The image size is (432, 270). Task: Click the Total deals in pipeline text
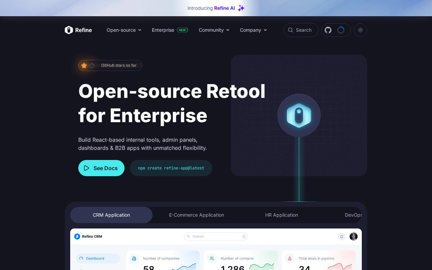317,259
